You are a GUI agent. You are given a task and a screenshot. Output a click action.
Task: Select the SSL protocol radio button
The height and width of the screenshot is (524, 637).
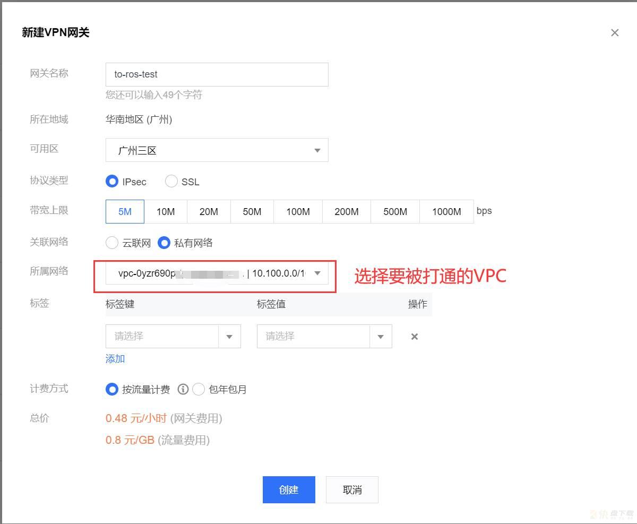coord(171,182)
